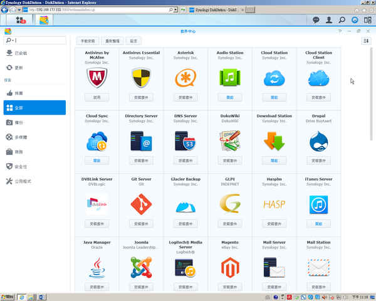
Task: Click 試用 button under Antivirus by McAfee
Action: tap(97, 97)
